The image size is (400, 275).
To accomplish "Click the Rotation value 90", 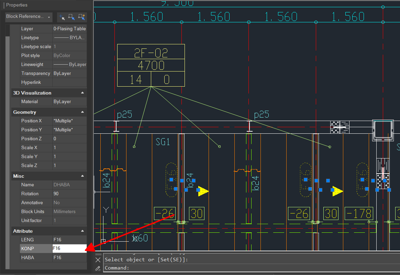I will 69,194.
